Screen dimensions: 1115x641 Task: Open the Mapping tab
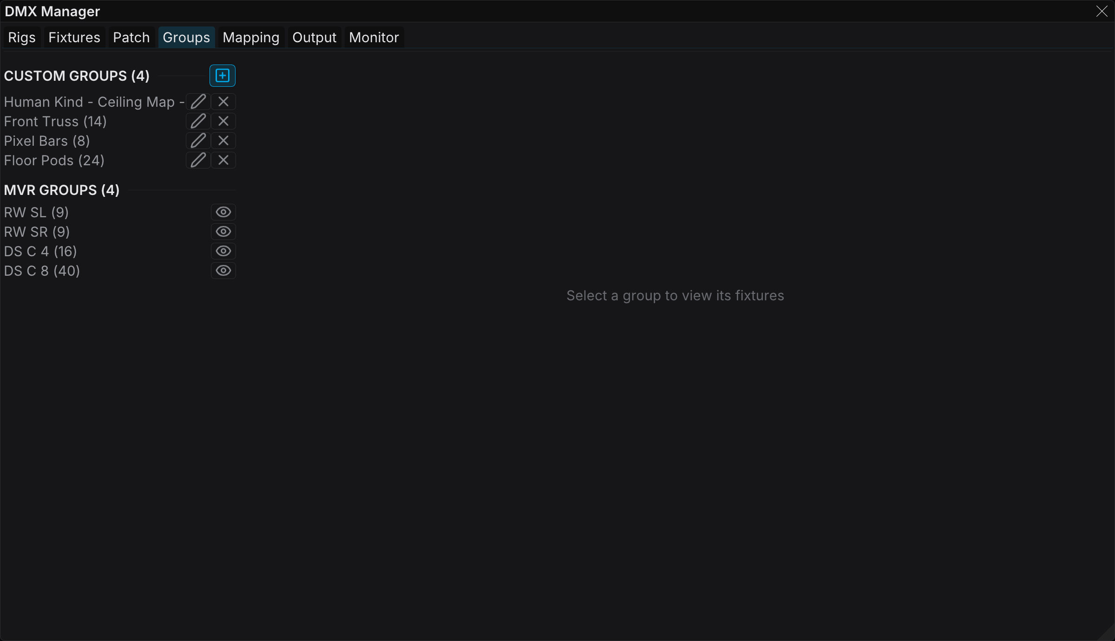251,37
